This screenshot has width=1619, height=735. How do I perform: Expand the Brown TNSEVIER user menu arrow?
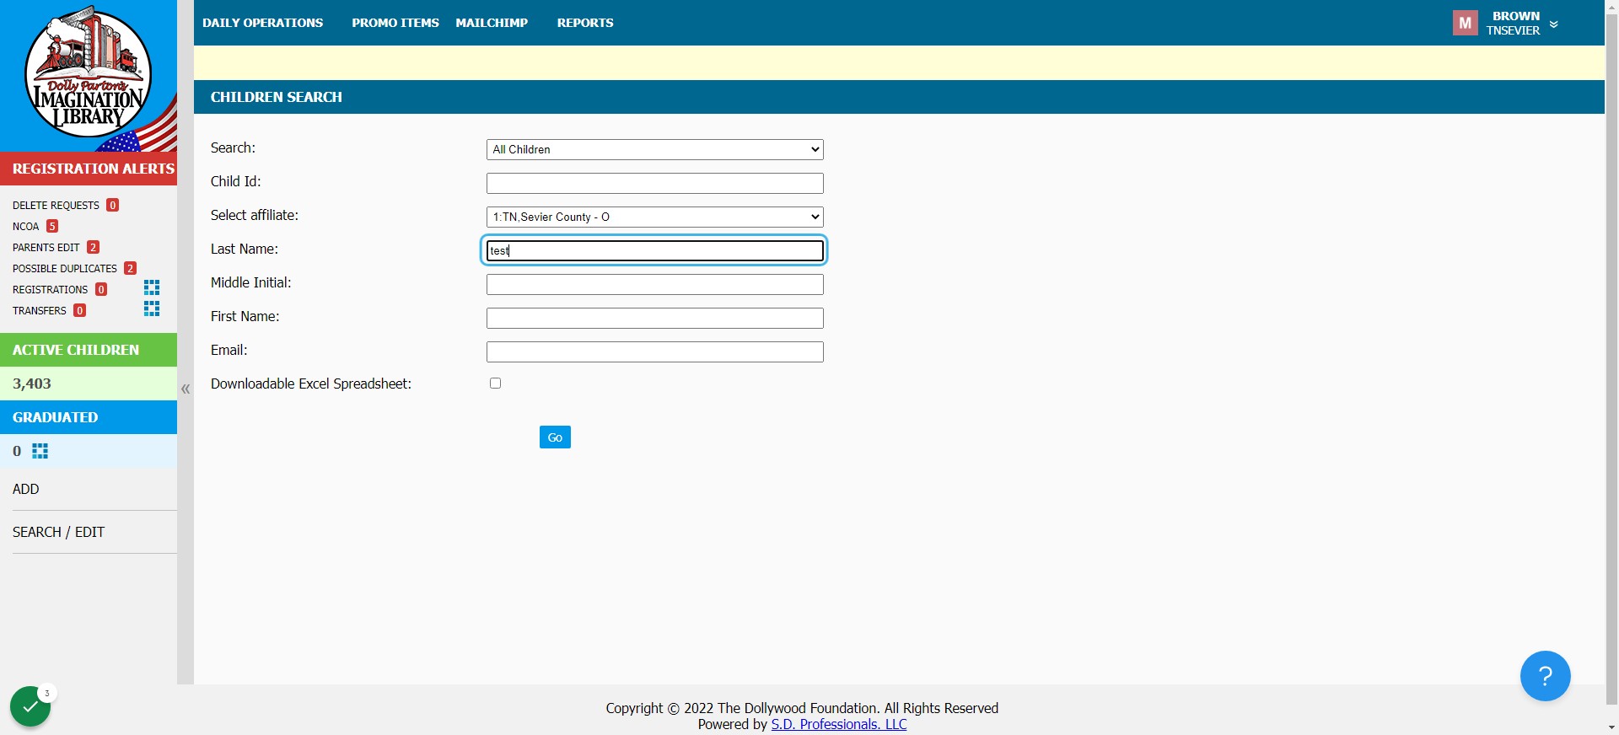1553,24
